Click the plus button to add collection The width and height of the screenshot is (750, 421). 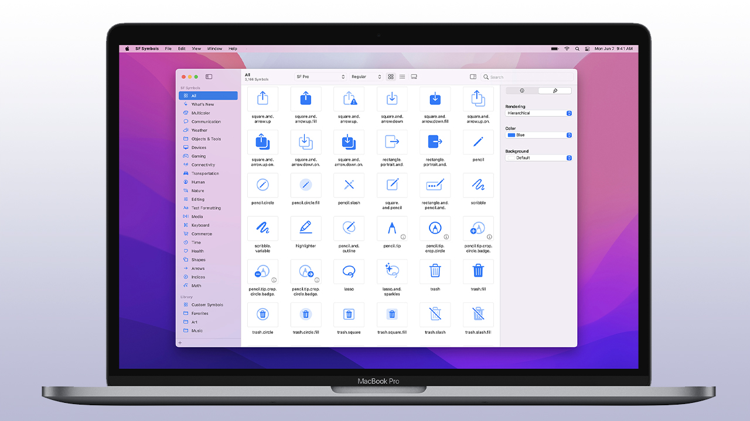(180, 343)
